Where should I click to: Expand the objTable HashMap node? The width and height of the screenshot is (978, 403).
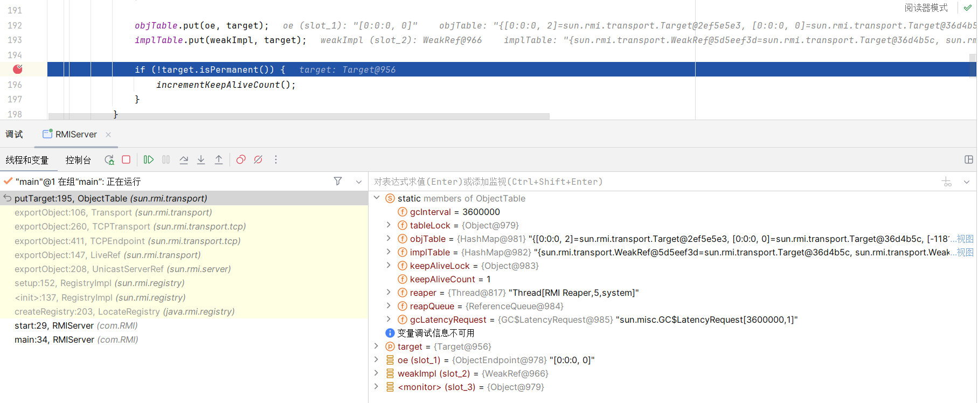[x=389, y=238]
